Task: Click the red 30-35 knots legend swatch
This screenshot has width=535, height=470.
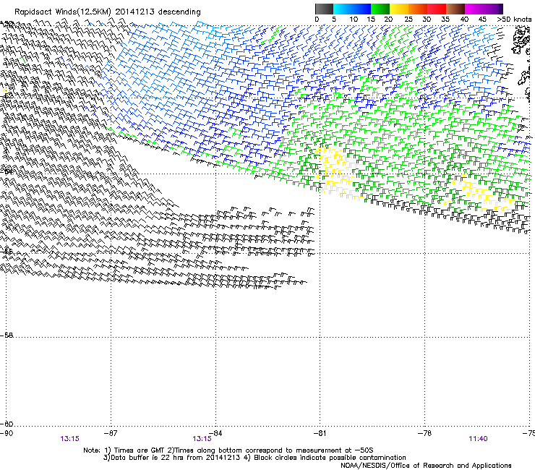Action: (x=437, y=9)
